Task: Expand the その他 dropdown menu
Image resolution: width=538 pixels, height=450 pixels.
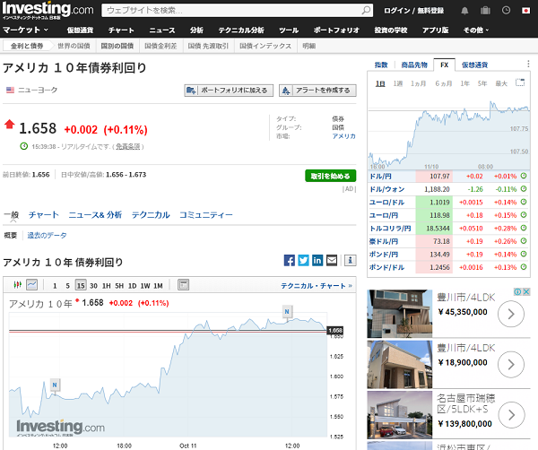Action: (x=476, y=30)
